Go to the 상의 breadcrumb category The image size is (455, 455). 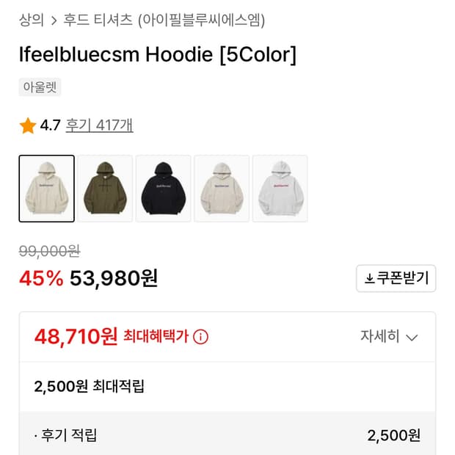point(32,20)
